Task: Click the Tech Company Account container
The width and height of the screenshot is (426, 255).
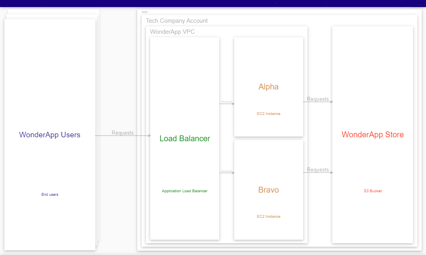Action: pos(176,21)
